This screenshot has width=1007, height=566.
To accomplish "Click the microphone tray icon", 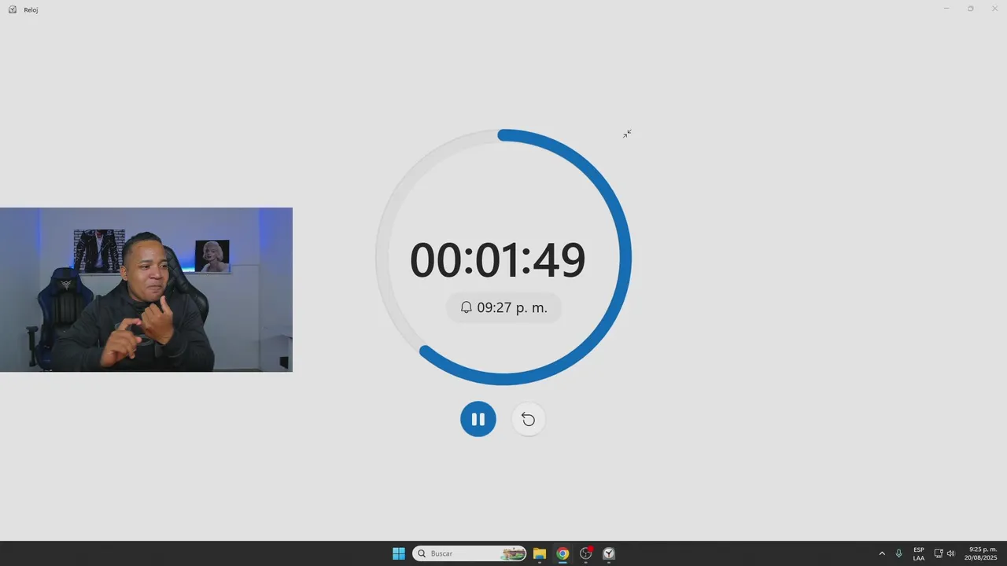I will click(x=898, y=553).
